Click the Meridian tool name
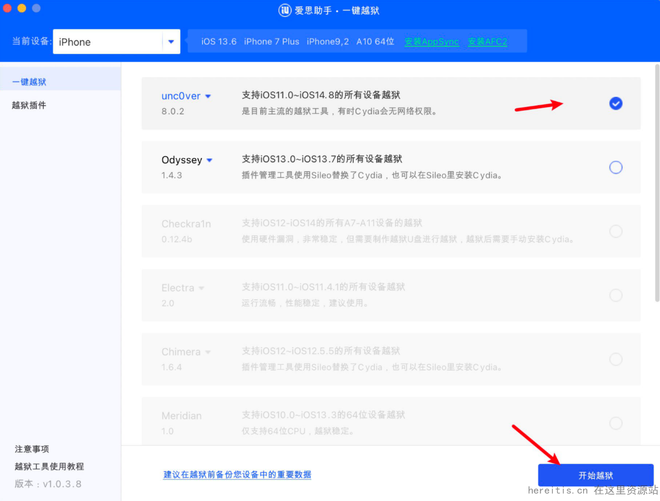The height and width of the screenshot is (501, 660). 182,416
